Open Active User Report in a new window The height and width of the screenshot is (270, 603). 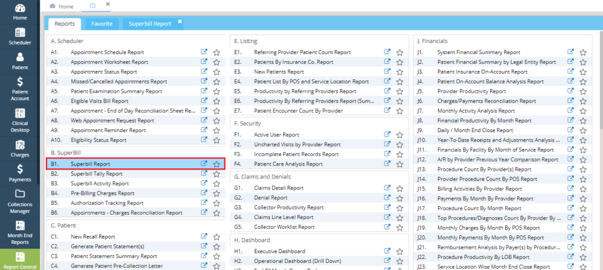(x=387, y=134)
